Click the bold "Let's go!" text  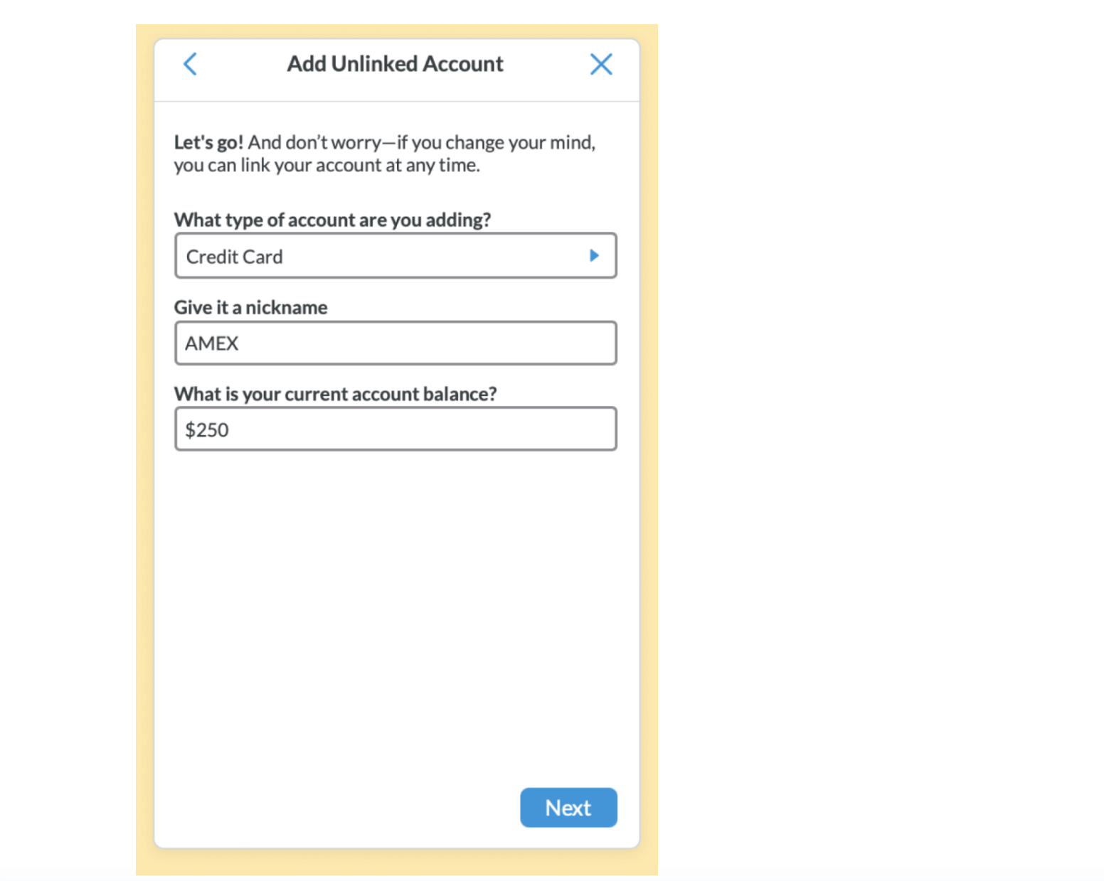pyautogui.click(x=208, y=143)
